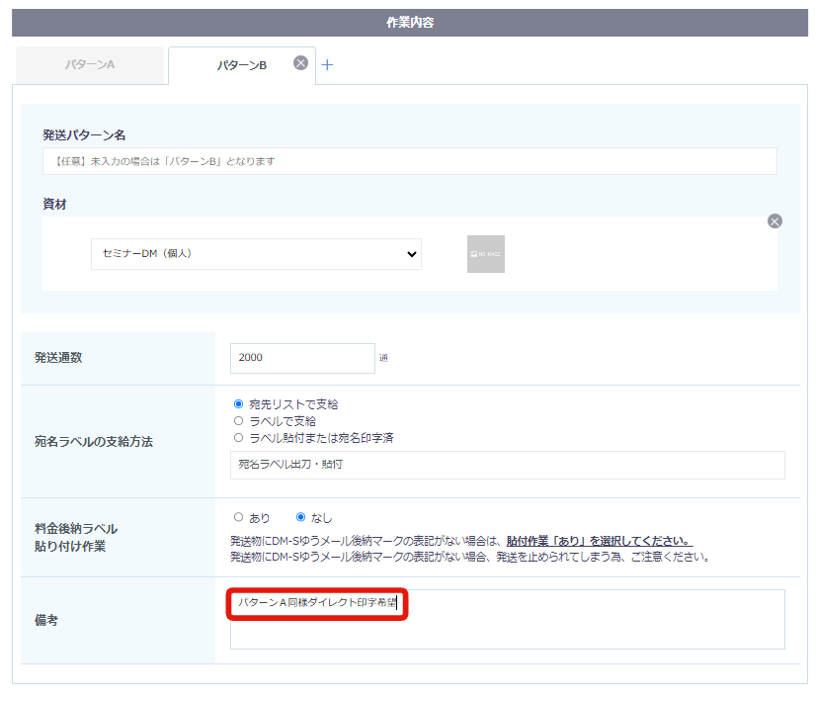Click the underlined 貼付作業「あり」を選択してください text
Viewport: 816px width, 701px height.
[x=599, y=541]
